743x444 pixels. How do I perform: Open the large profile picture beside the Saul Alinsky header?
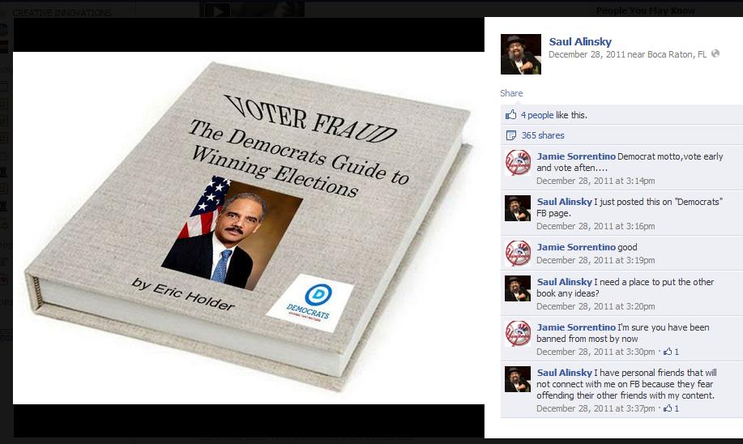(521, 54)
